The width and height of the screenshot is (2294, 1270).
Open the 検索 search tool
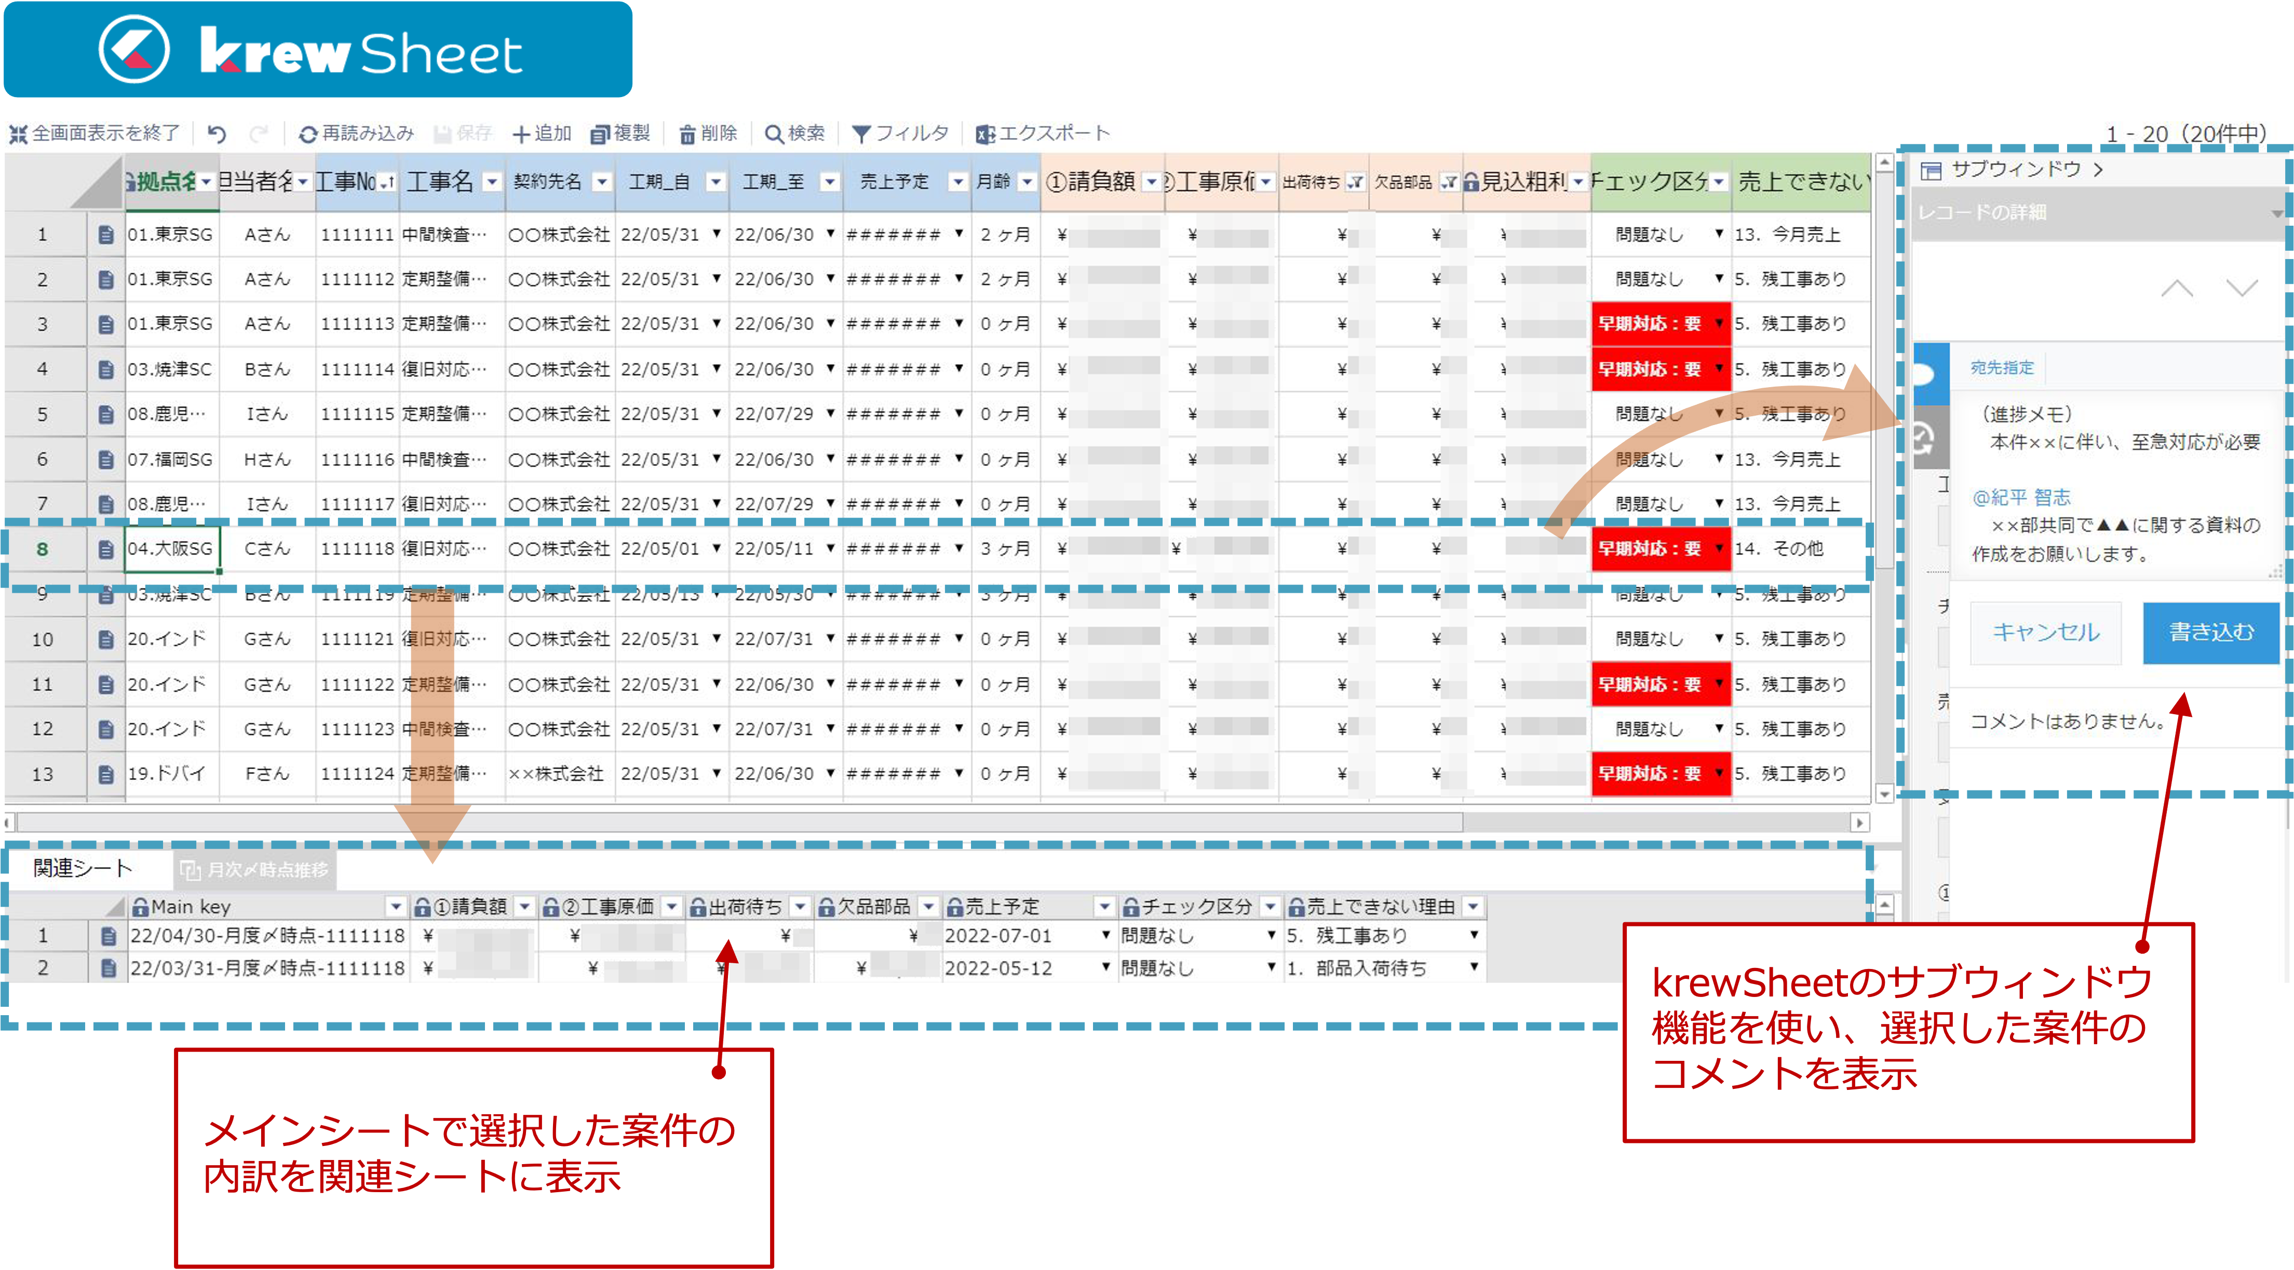tap(774, 134)
